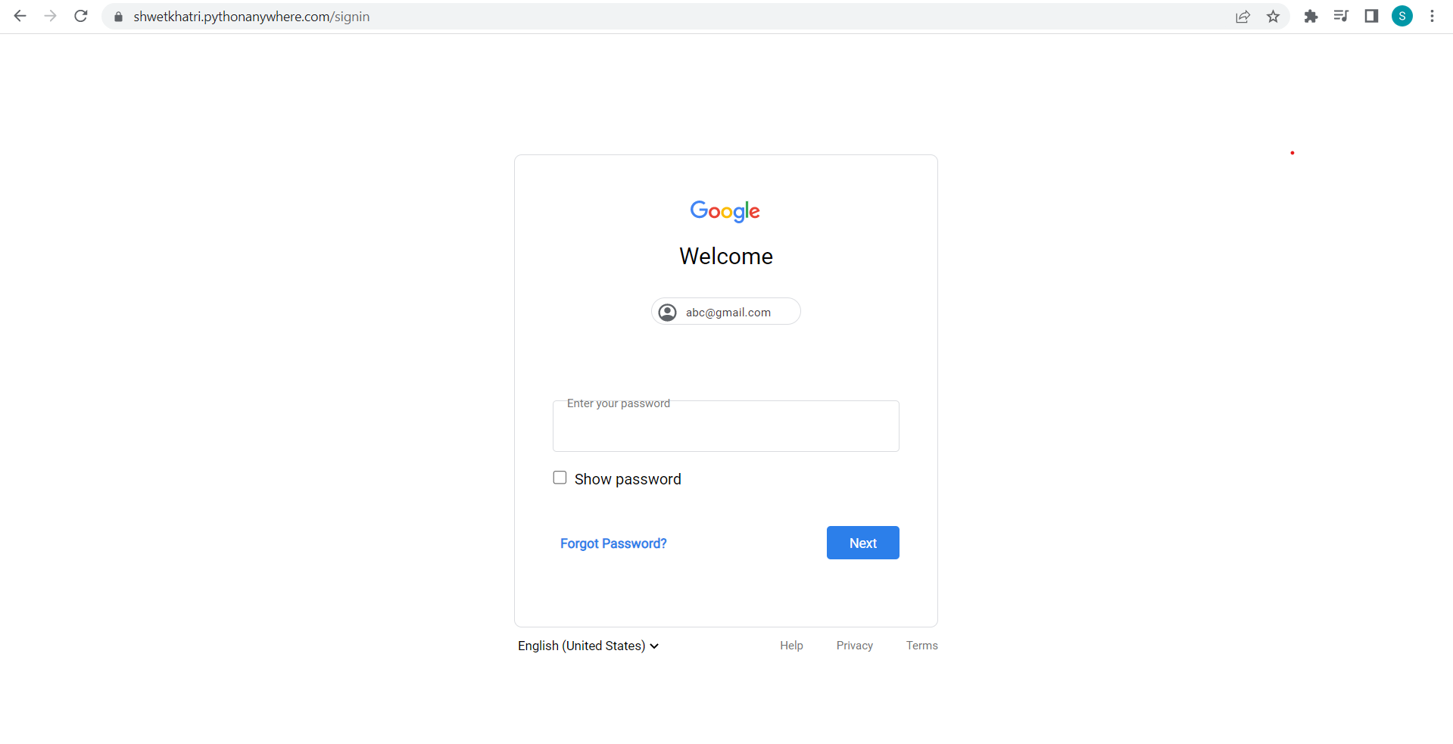This screenshot has width=1453, height=744.
Task: Enable the Show password checkbox
Action: click(560, 477)
